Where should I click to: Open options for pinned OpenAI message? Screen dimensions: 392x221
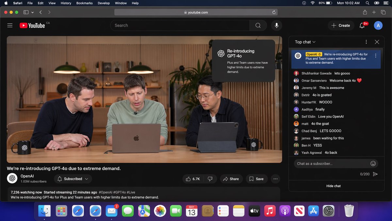[x=376, y=56]
